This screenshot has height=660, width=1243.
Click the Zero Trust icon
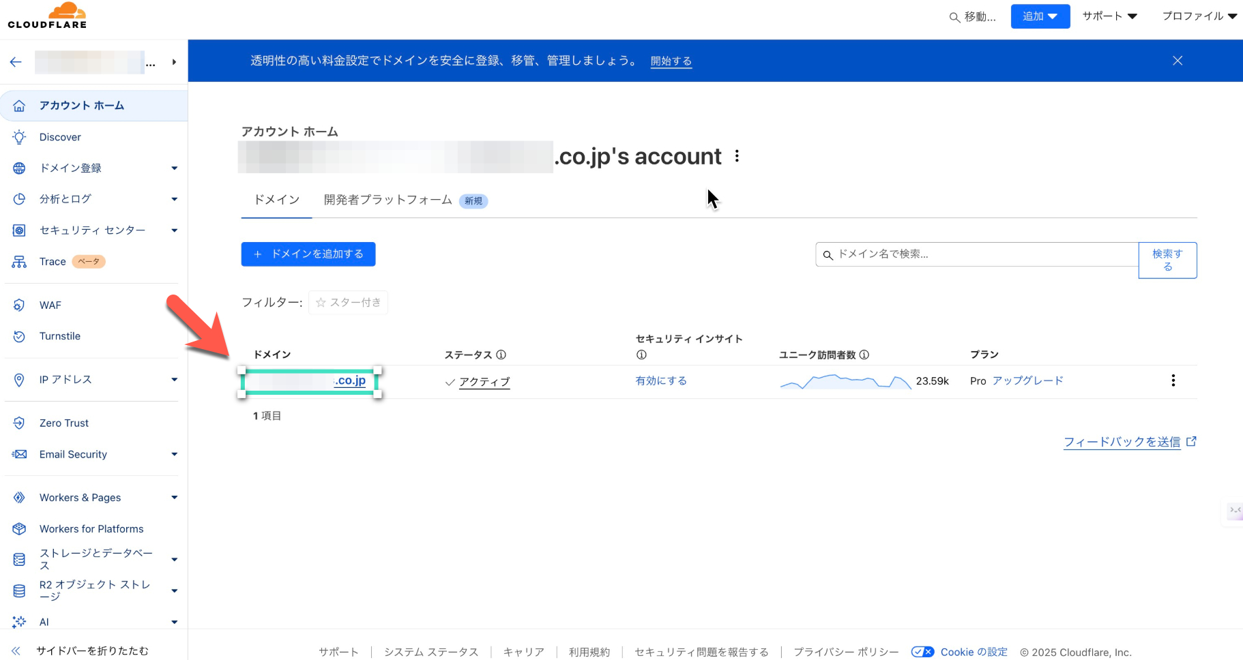pyautogui.click(x=19, y=423)
